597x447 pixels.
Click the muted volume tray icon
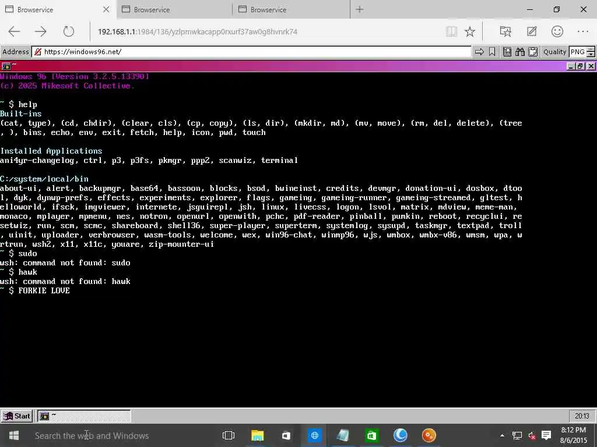click(532, 435)
